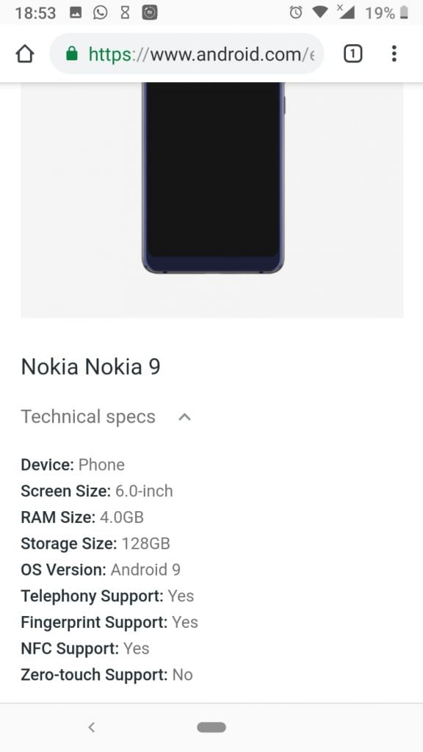The height and width of the screenshot is (752, 423).
Task: Tap the Chrome home icon
Action: (24, 54)
